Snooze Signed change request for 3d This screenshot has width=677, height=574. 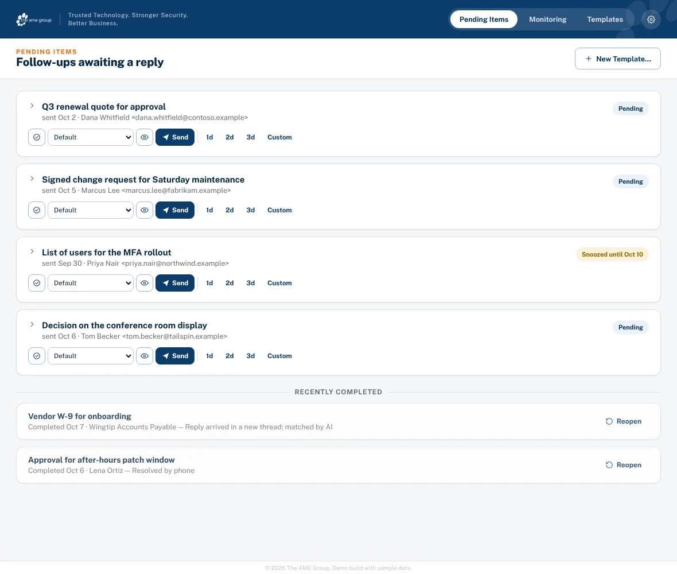point(250,210)
